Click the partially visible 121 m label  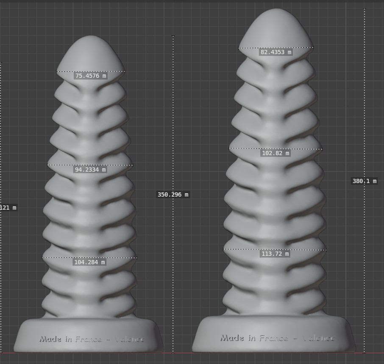coord(8,208)
